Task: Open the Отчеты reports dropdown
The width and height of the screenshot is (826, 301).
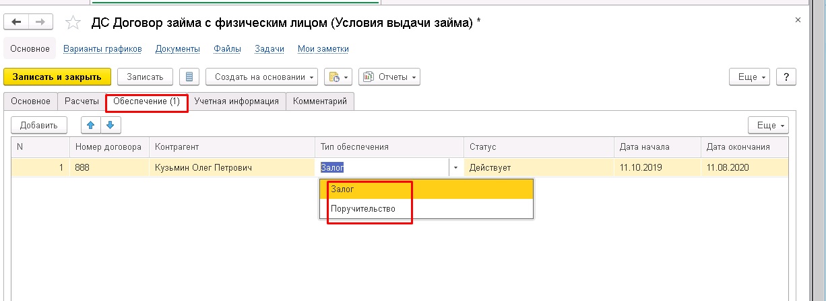Action: pyautogui.click(x=389, y=77)
